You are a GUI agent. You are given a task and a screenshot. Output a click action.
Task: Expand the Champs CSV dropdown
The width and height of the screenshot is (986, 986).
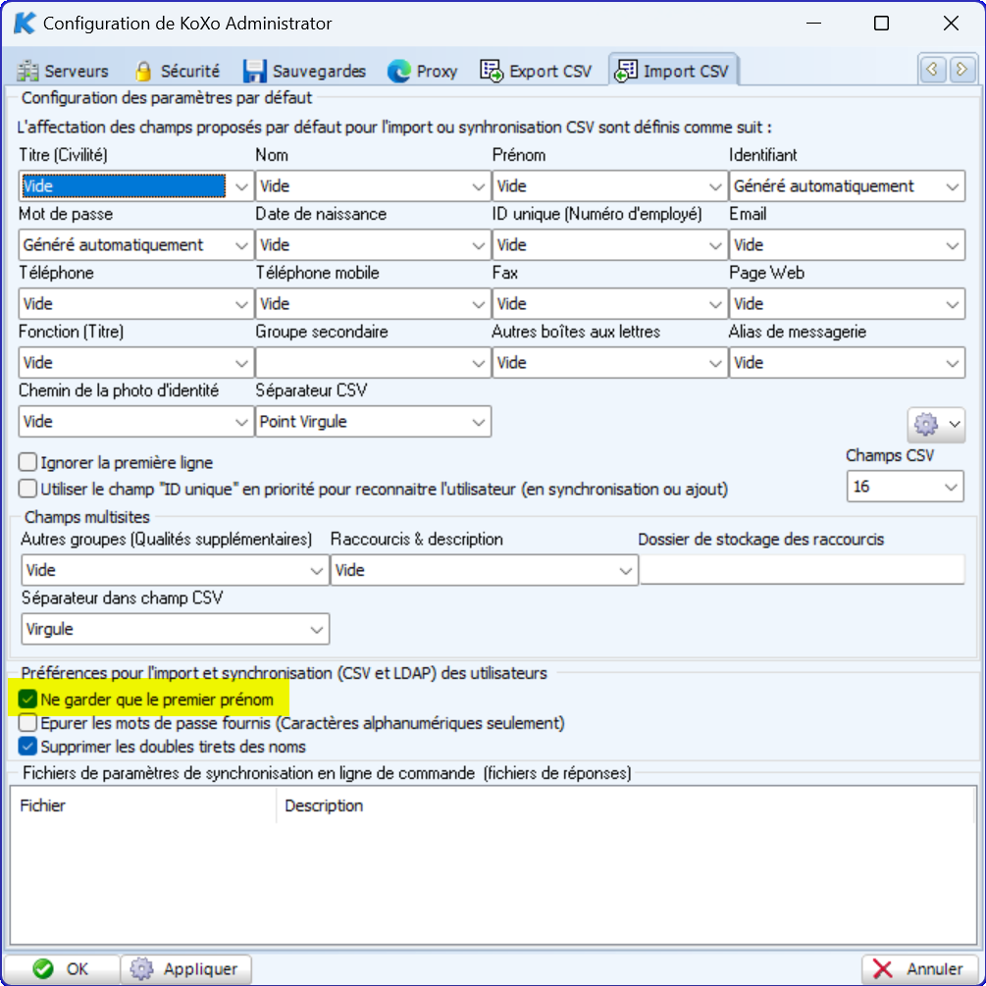(905, 487)
